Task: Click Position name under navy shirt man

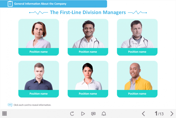Action: pos(38,94)
